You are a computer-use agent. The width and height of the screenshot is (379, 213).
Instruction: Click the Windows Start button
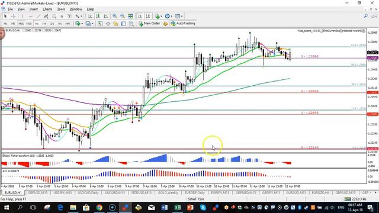coord(7,207)
